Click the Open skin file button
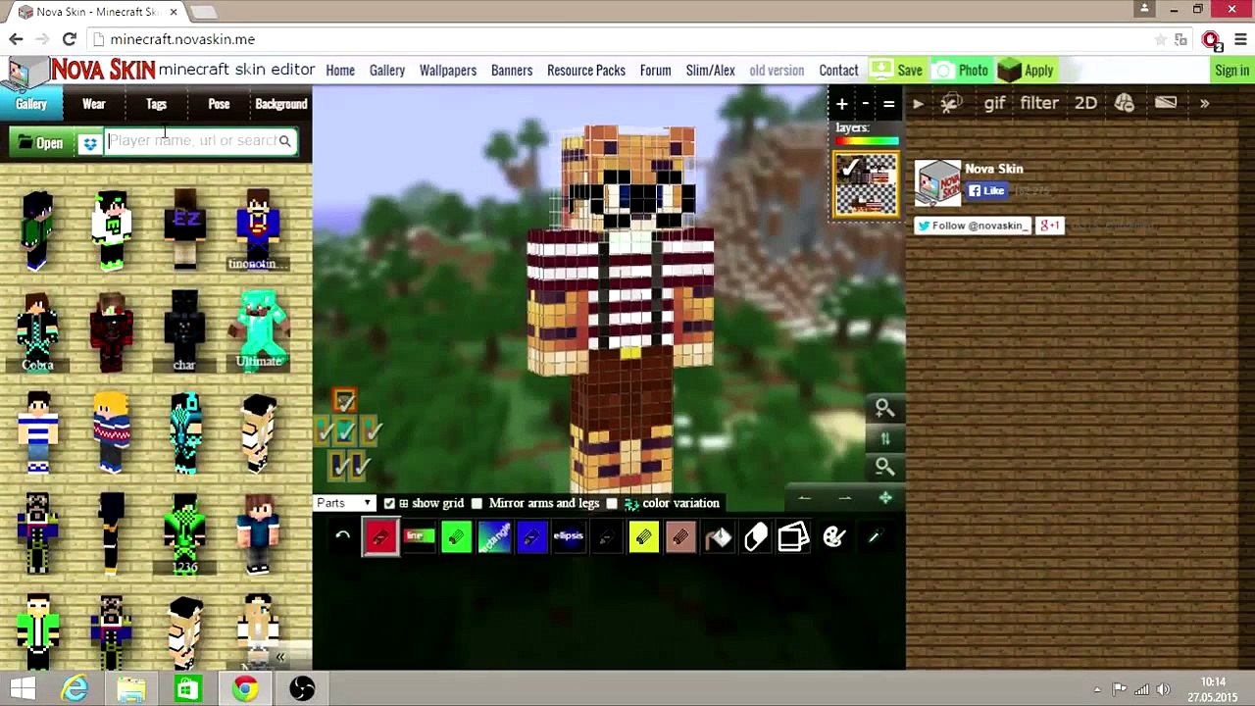This screenshot has height=706, width=1255. [x=40, y=143]
